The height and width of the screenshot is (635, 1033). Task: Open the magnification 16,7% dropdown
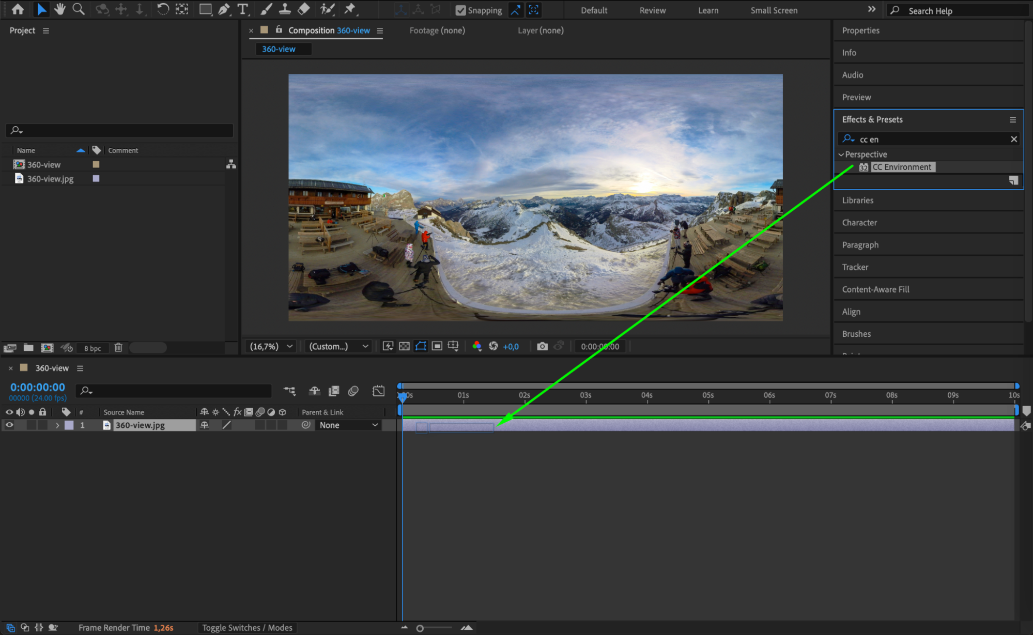tap(271, 346)
